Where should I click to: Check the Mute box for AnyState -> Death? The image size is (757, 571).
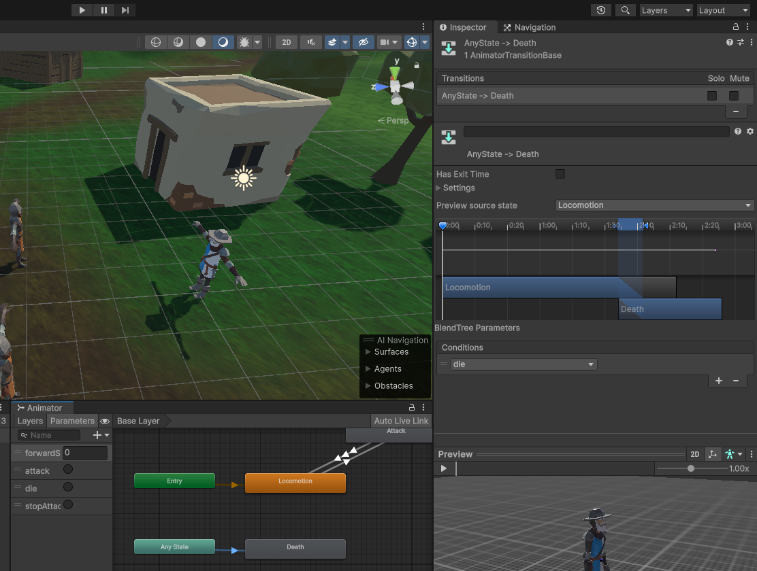tap(734, 96)
